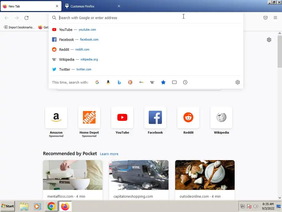The height and width of the screenshot is (212, 282).
Task: Select Facebook suggestion in address dropdown
Action: point(146,39)
